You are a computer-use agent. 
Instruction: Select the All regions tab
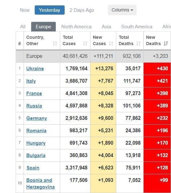pos(23,27)
